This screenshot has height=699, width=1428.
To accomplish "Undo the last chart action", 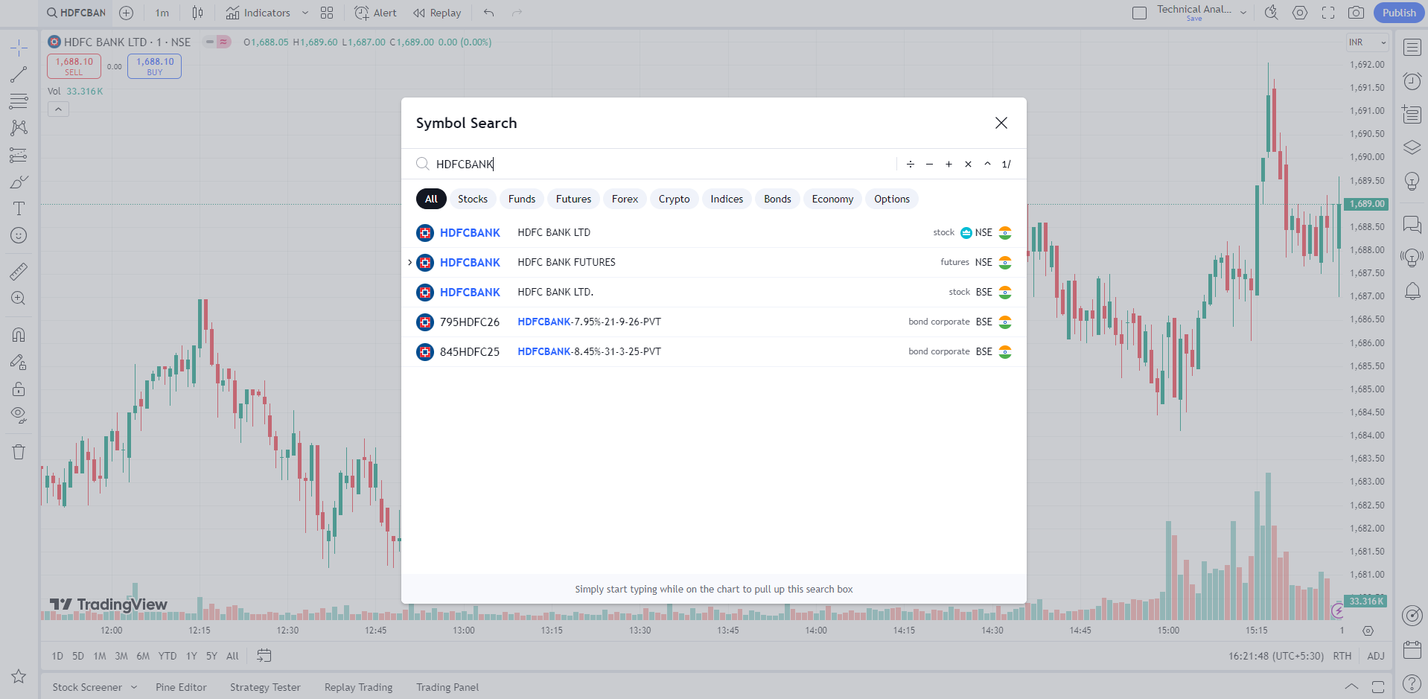I will pos(488,13).
